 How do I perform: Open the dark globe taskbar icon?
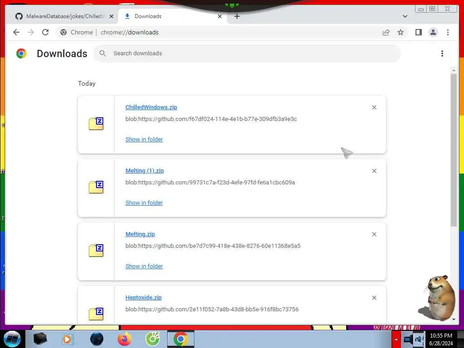[97, 339]
